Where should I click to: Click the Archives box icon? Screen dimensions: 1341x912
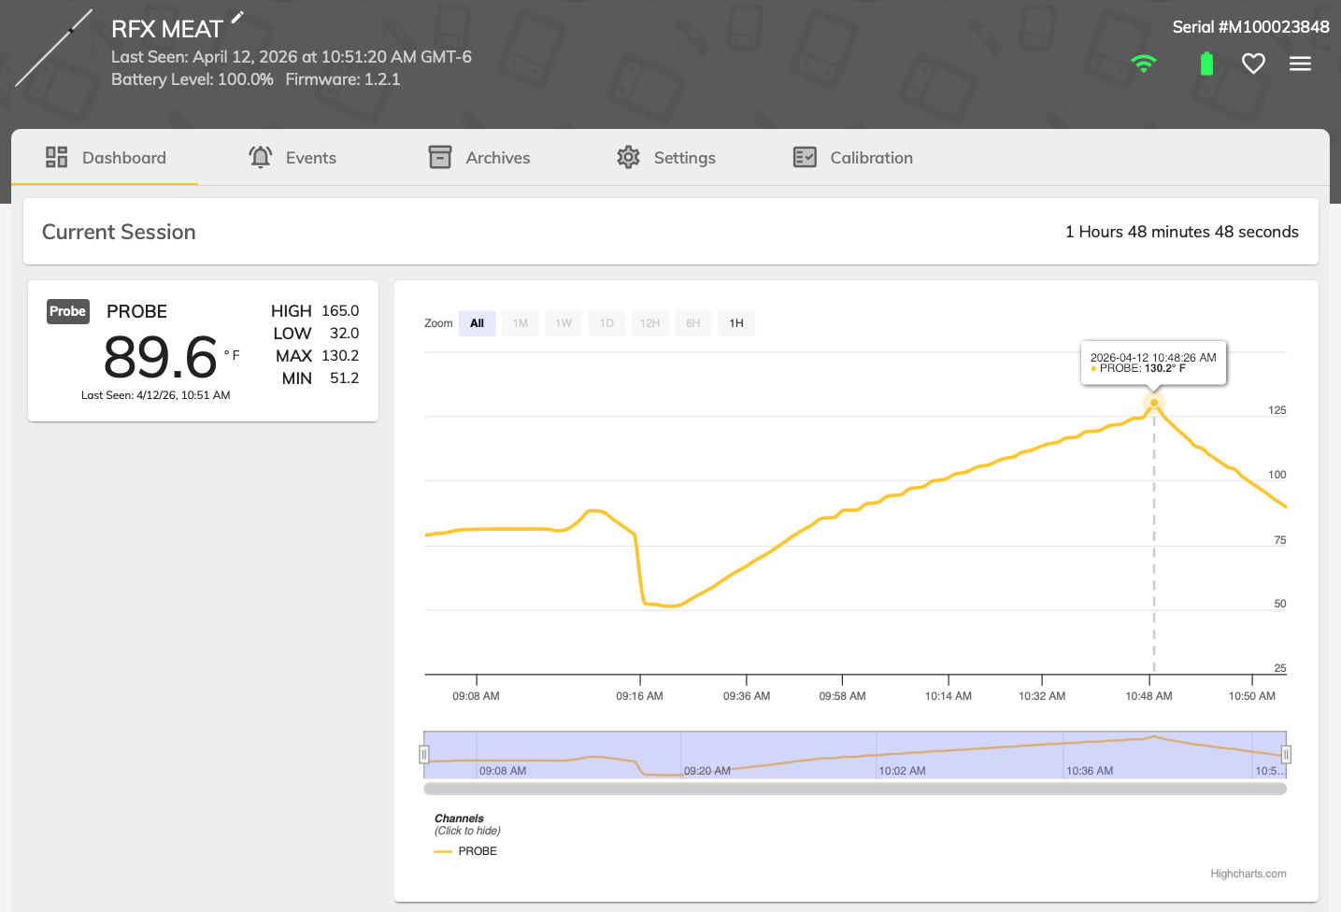tap(440, 157)
